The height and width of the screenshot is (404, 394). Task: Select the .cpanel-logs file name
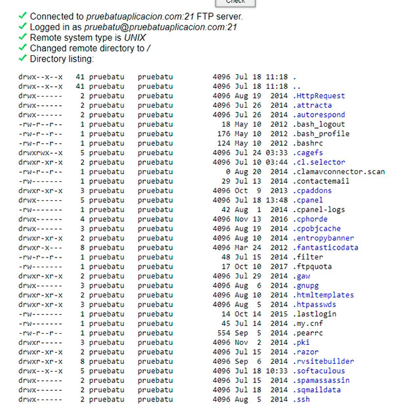318,210
